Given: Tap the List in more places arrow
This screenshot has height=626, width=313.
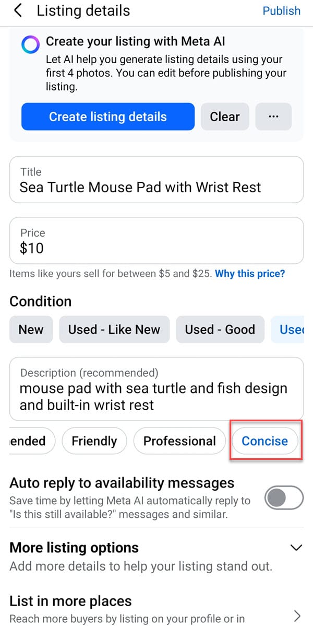Looking at the screenshot, I should click(x=296, y=615).
